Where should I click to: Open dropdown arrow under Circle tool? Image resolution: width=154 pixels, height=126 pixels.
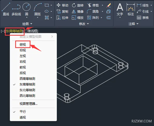click(x=27, y=18)
